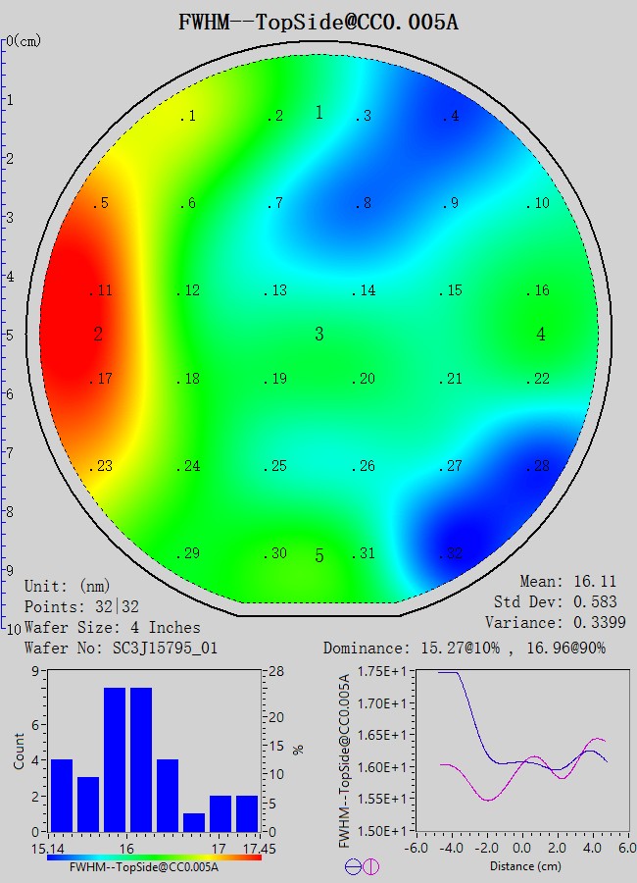Click the FWHM--TopSide@CC0.005A map title
The width and height of the screenshot is (637, 883).
coord(318,22)
